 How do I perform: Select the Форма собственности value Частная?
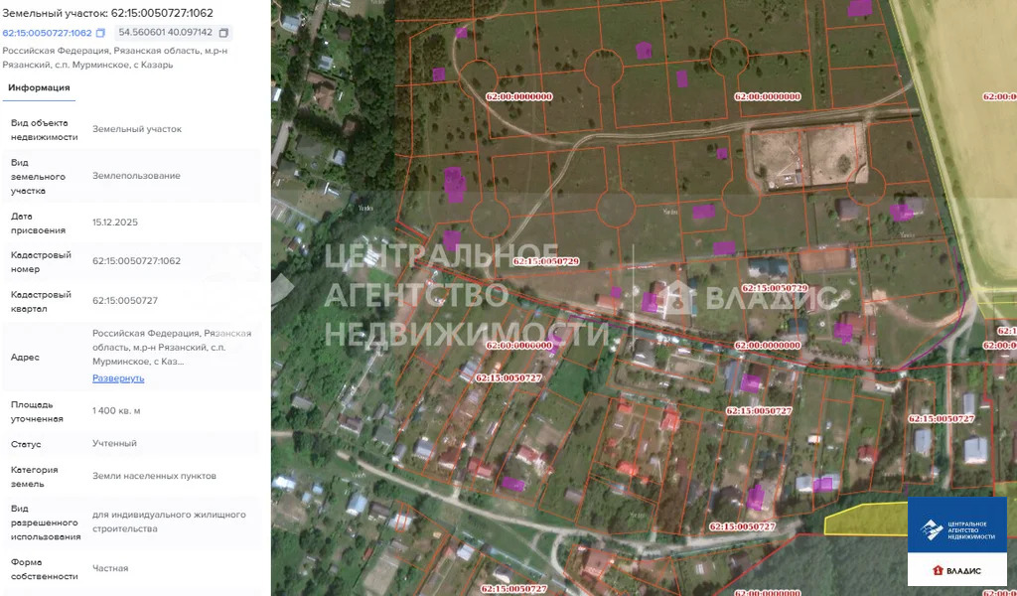point(110,568)
